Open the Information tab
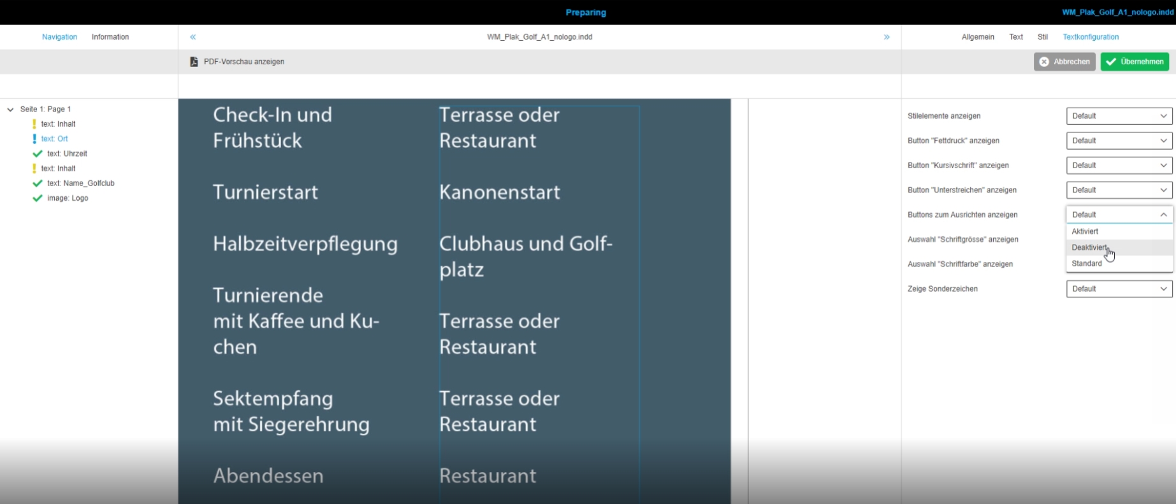The image size is (1176, 504). [x=110, y=37]
